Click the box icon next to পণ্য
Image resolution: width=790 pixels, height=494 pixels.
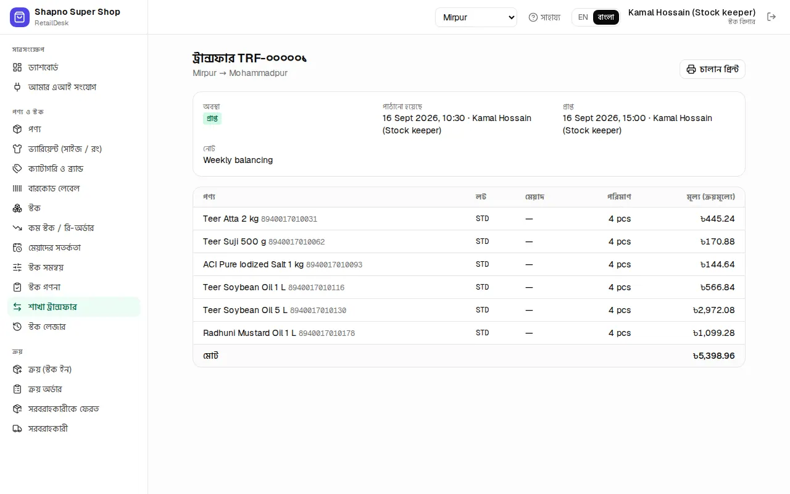tap(17, 129)
